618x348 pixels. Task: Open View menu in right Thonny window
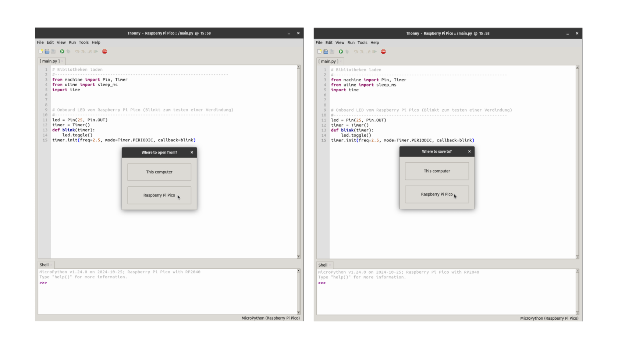point(340,43)
